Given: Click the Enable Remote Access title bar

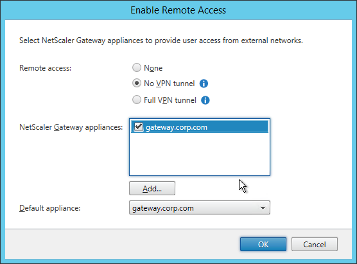Looking at the screenshot, I should [178, 10].
